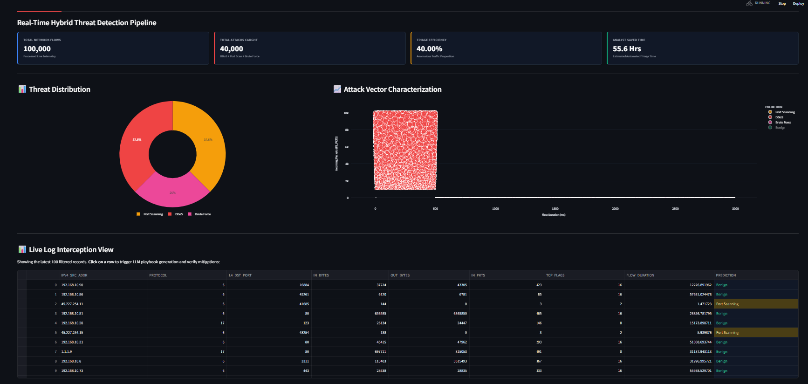Toggle DDoS in the pie chart legend
This screenshot has height=384, width=808.
(x=176, y=214)
